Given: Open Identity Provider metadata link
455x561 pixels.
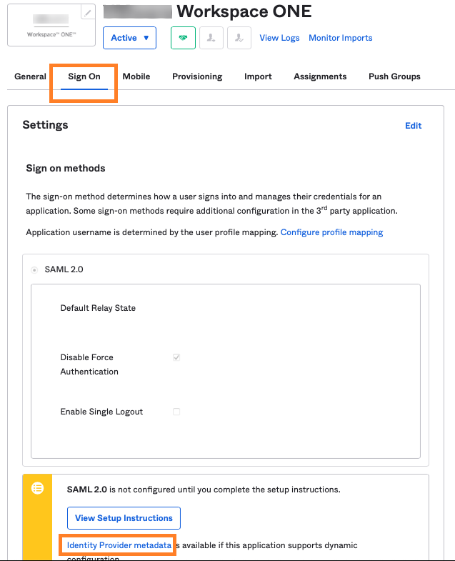Looking at the screenshot, I should point(119,545).
